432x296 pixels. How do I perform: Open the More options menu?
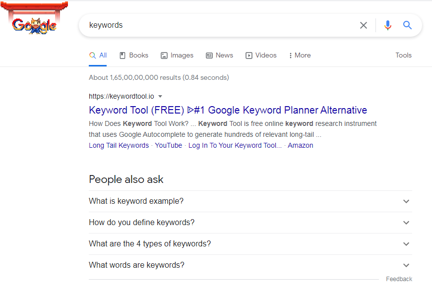pyautogui.click(x=300, y=56)
